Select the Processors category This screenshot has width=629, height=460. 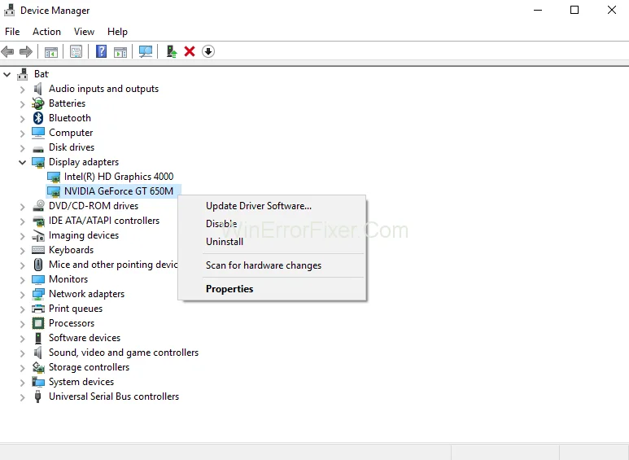71,323
